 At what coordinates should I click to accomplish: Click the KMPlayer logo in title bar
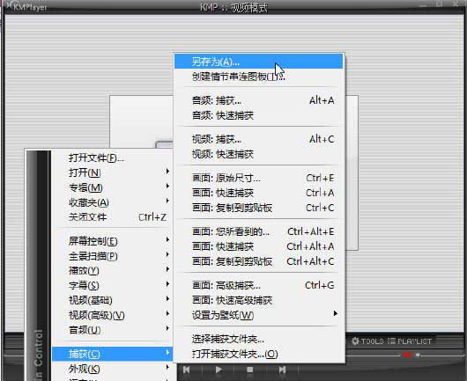(x=26, y=6)
